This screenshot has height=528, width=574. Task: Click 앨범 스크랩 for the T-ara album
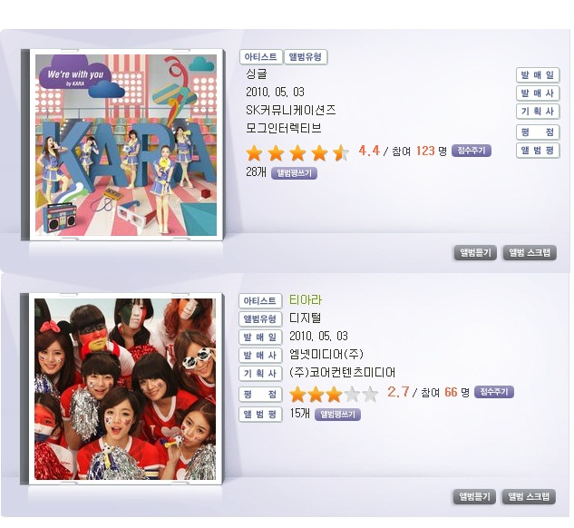point(529,497)
